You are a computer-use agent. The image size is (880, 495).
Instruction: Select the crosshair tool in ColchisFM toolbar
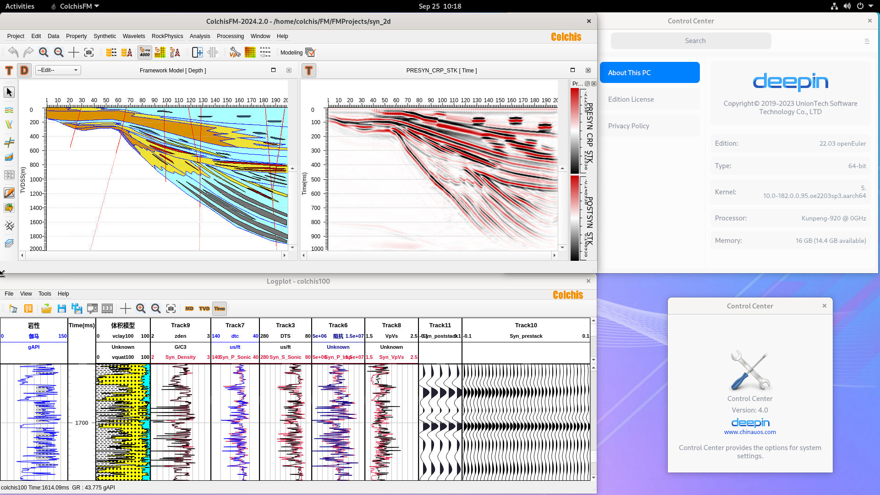pyautogui.click(x=73, y=52)
